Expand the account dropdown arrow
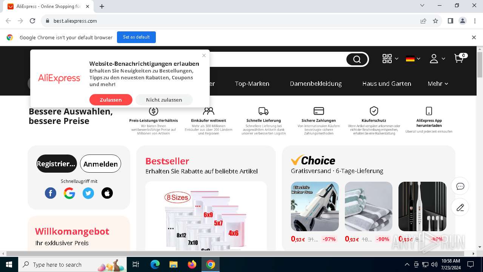Screen dimensions: 483x272 click(443, 59)
